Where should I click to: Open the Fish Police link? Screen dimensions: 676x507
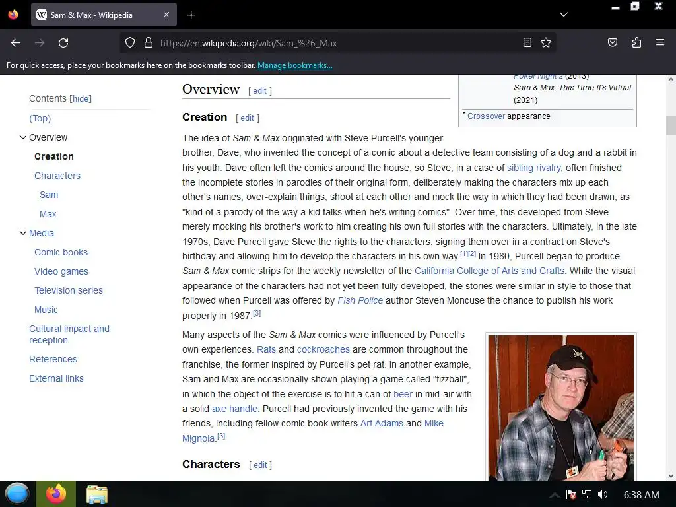(360, 300)
